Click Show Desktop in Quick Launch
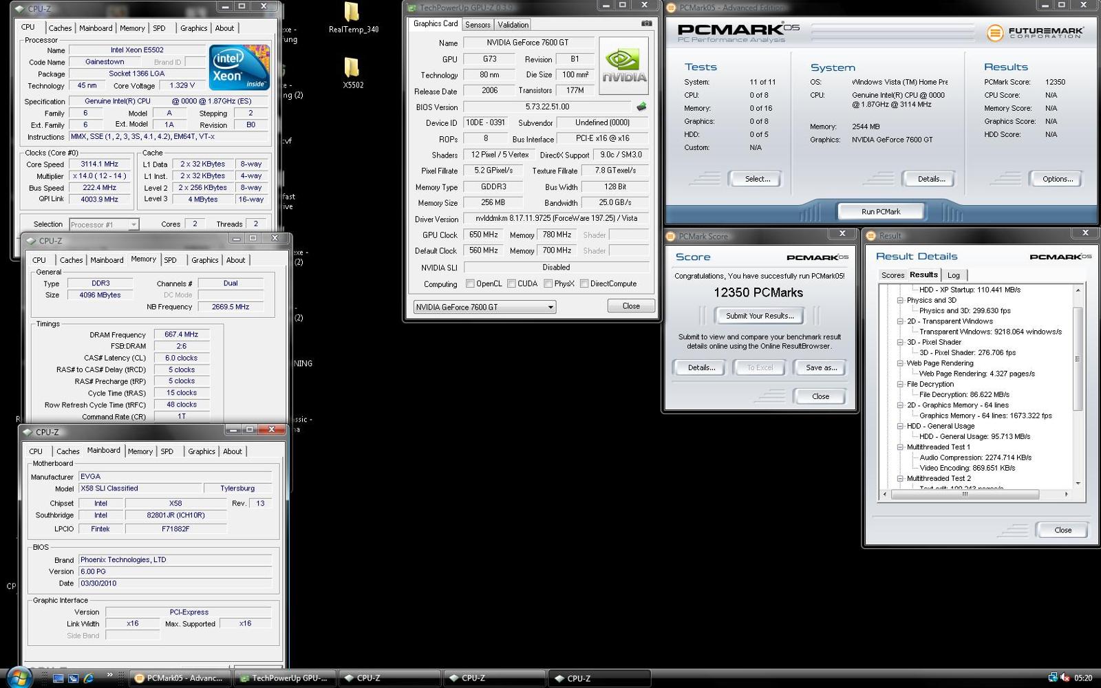 [x=58, y=678]
